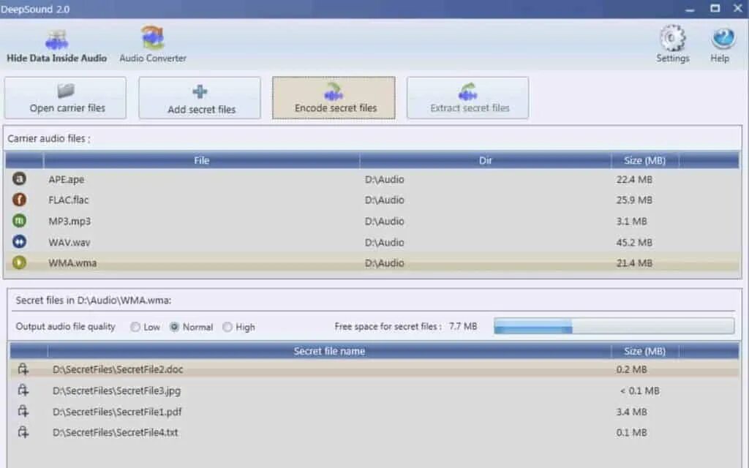Switch to Audio Converter
Image resolution: width=749 pixels, height=468 pixels.
tap(153, 45)
